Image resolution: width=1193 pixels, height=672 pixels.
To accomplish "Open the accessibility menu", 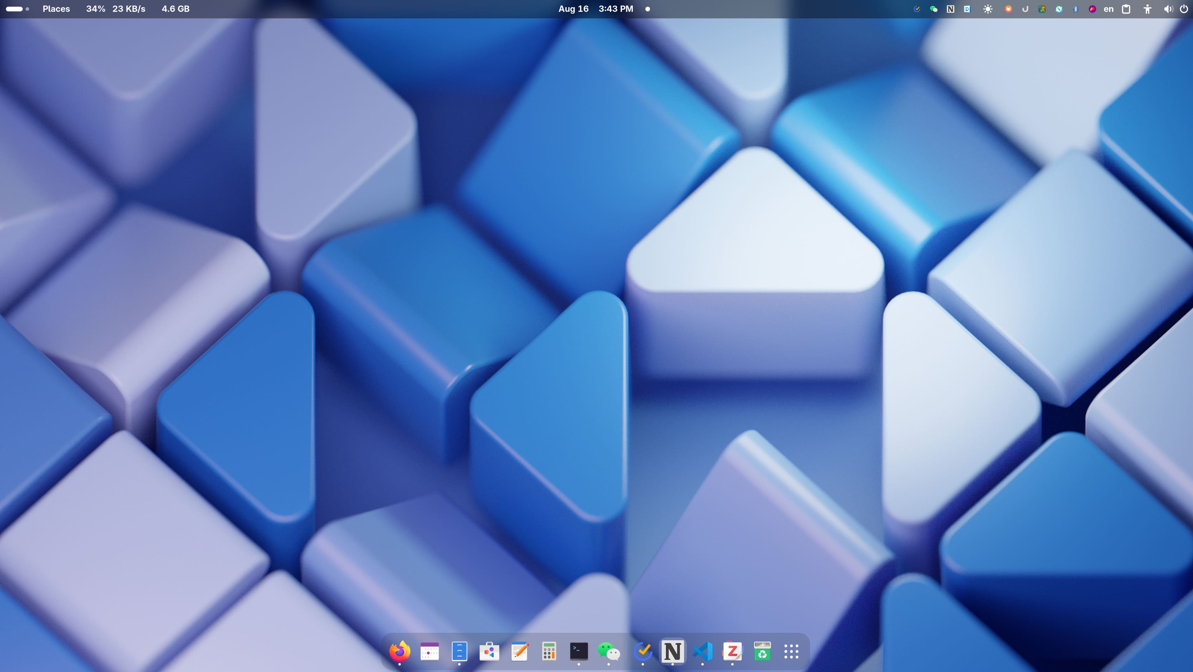I will click(x=1147, y=9).
